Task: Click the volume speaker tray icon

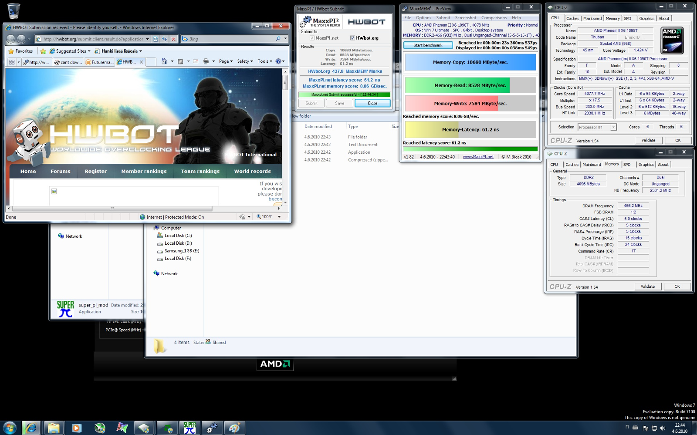Action: click(x=663, y=428)
